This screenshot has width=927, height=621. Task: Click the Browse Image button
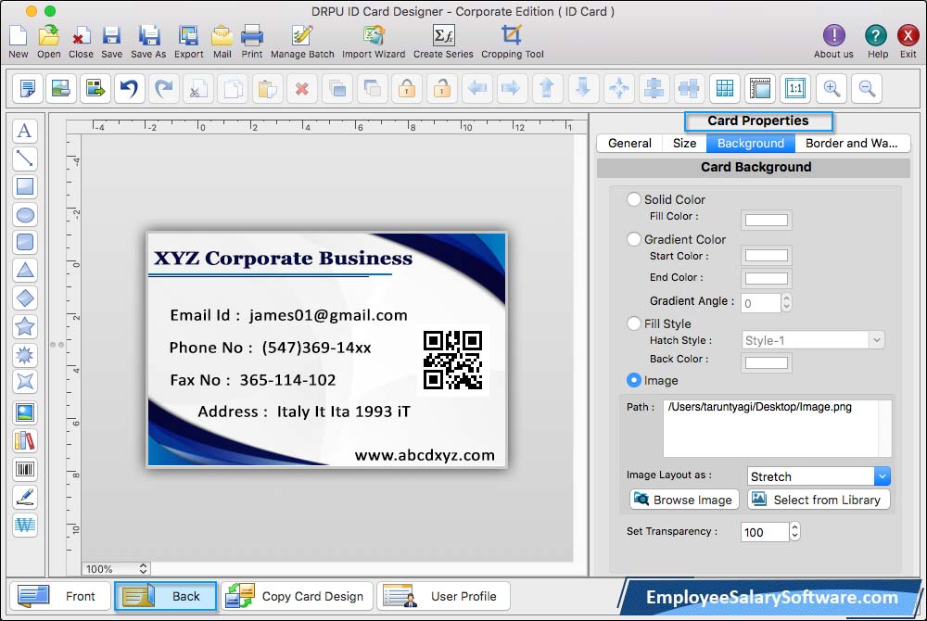click(x=684, y=500)
